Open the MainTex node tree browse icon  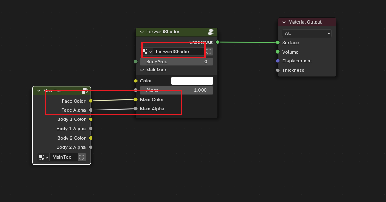click(43, 157)
